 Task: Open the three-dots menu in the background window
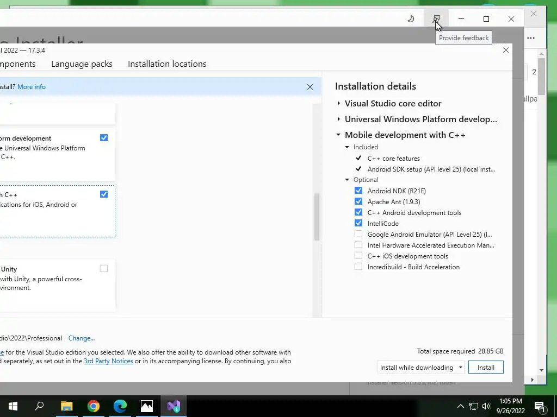tap(531, 38)
